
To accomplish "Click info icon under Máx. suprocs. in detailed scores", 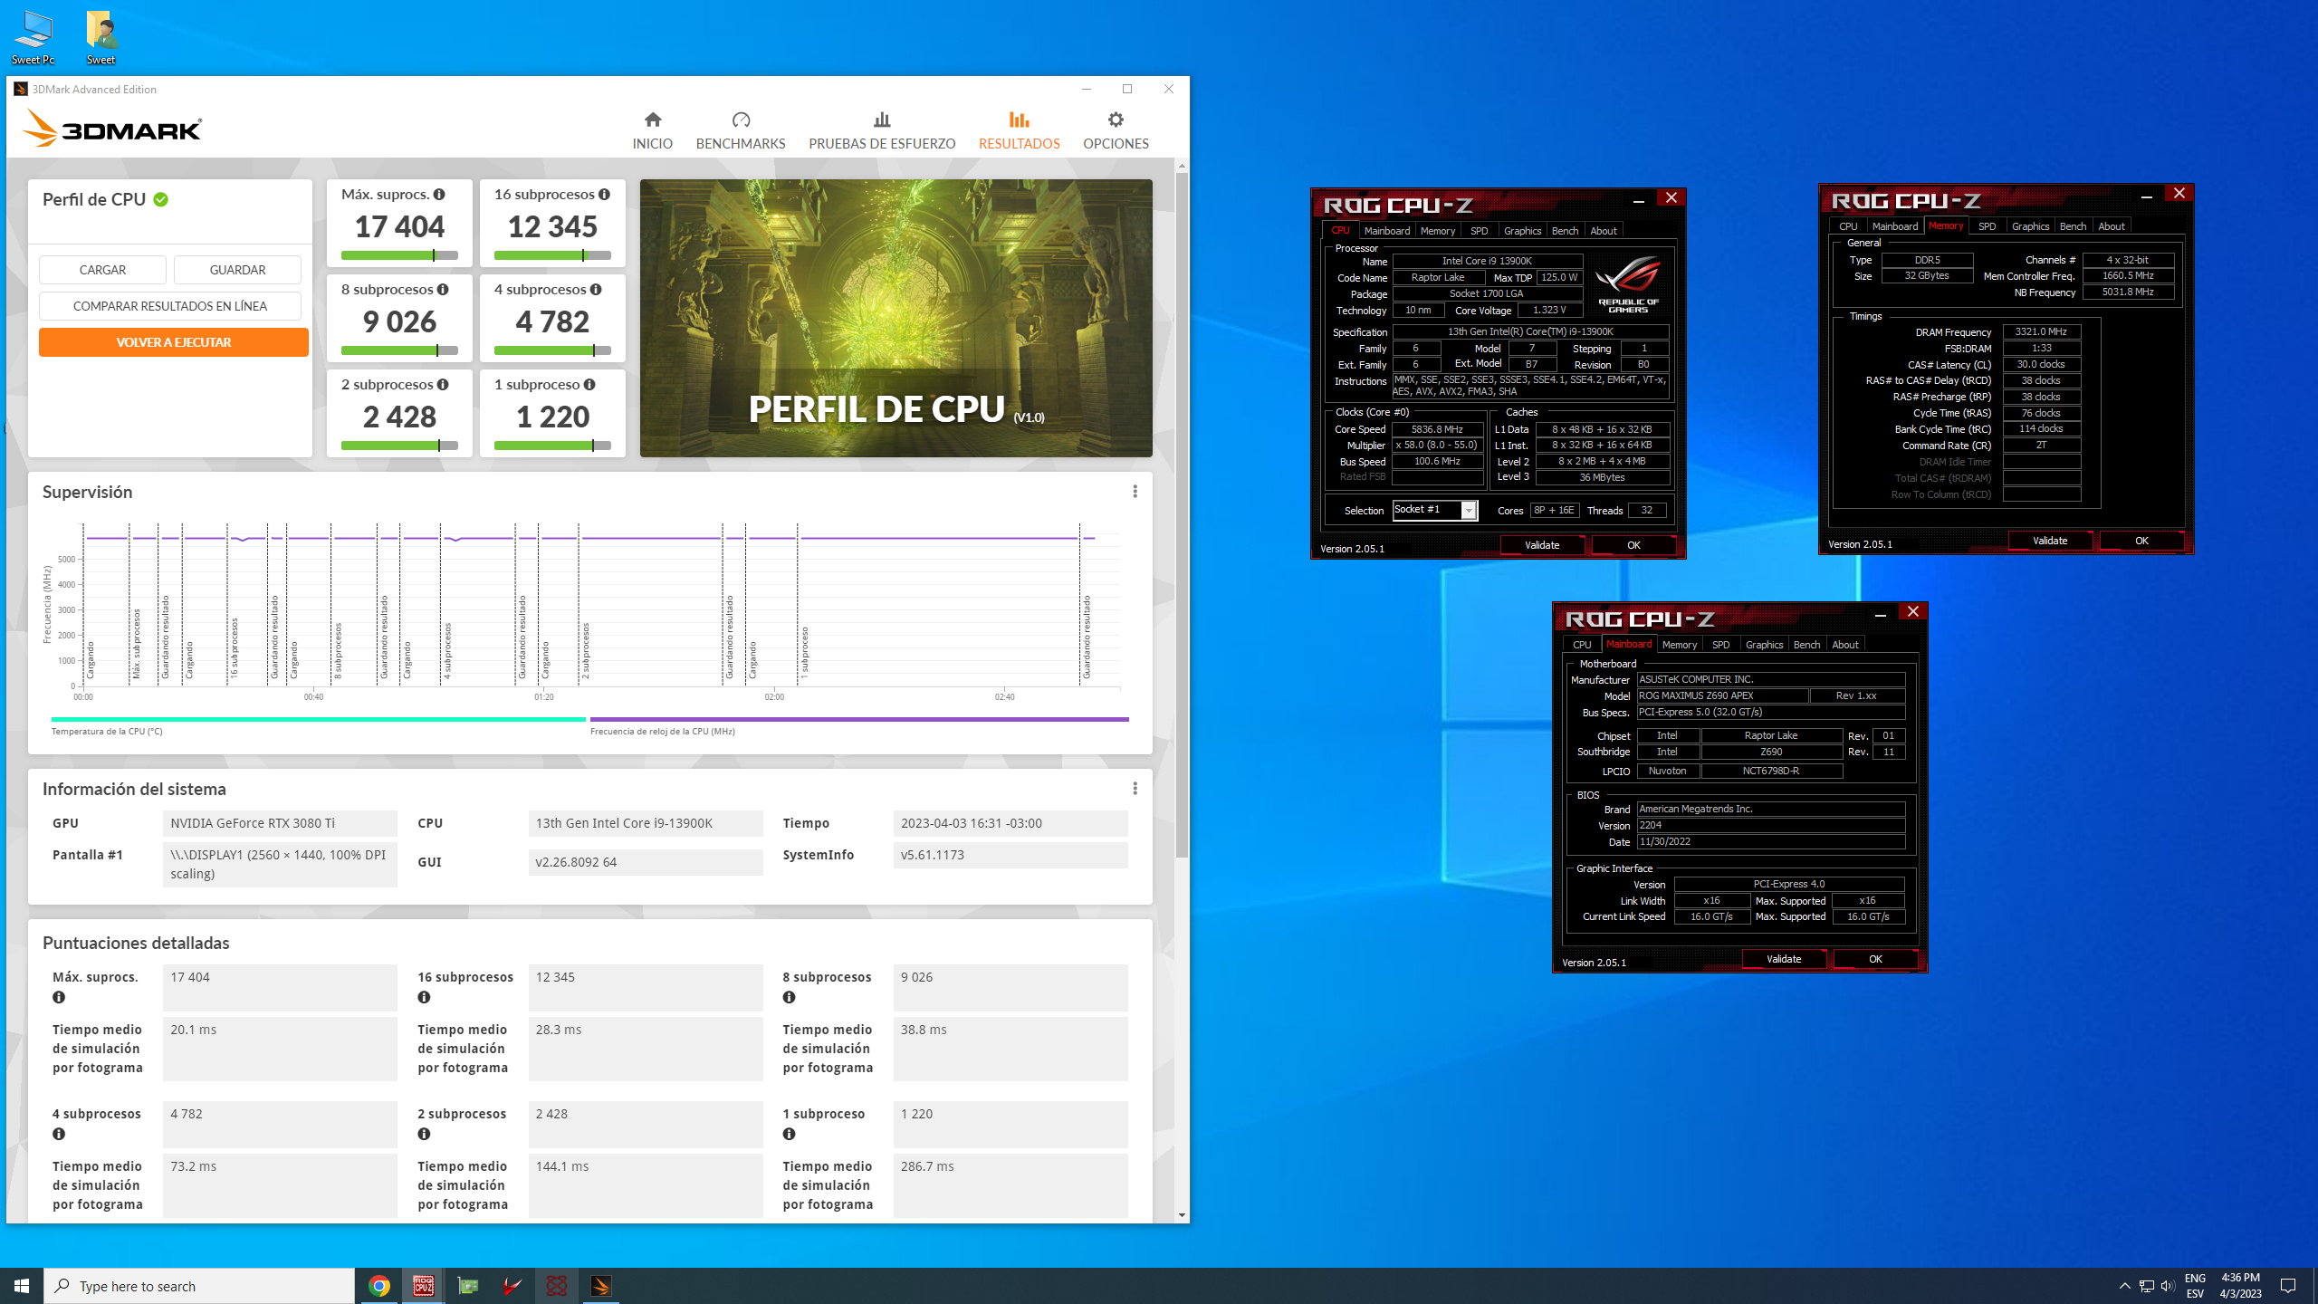I will (59, 997).
